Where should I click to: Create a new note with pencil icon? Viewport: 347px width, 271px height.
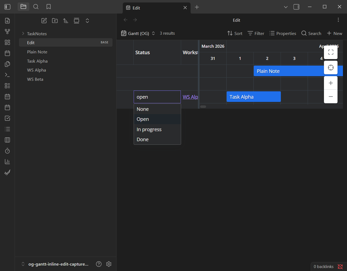click(44, 21)
